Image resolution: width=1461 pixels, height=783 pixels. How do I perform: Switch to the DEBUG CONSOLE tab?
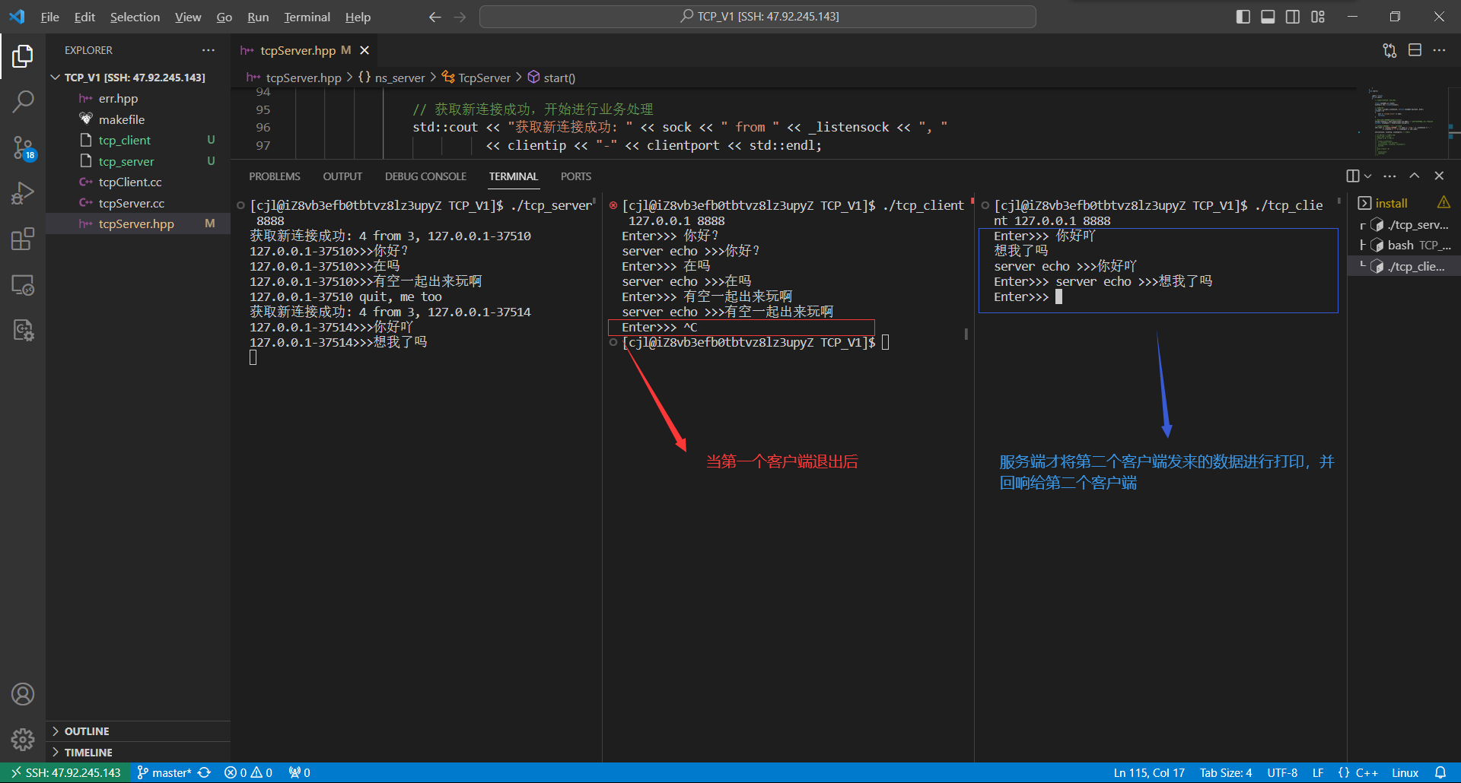(x=425, y=176)
